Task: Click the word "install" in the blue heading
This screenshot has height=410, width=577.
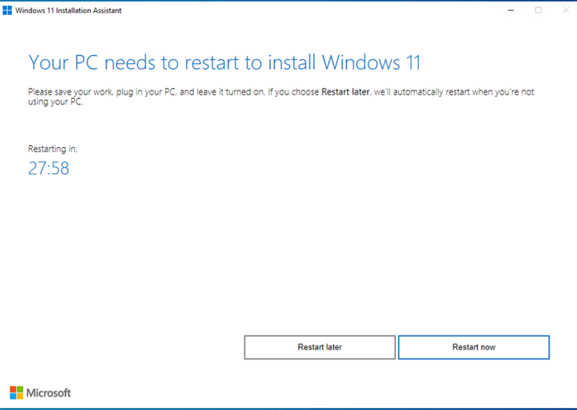Action: point(292,62)
